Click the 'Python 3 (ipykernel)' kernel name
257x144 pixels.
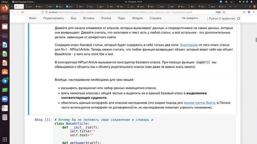point(222,19)
